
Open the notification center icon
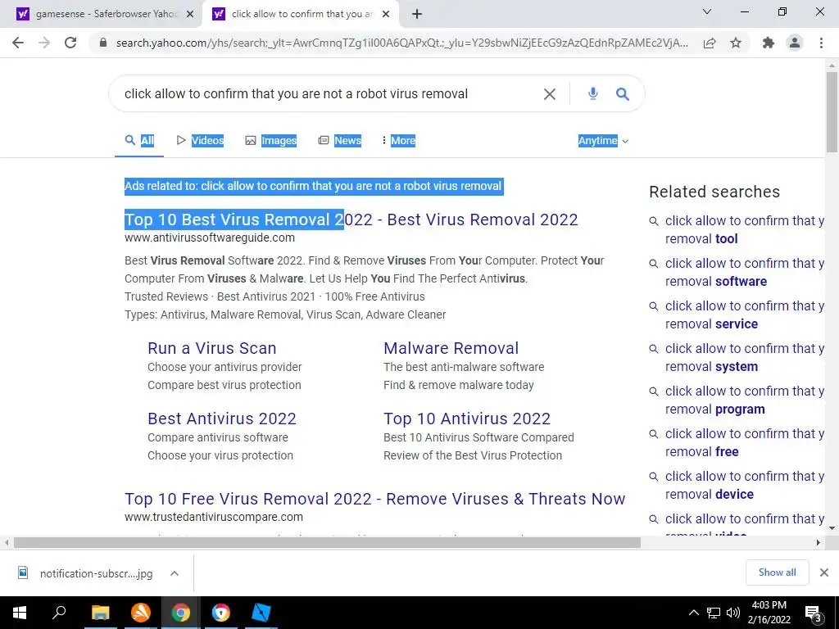pos(814,613)
